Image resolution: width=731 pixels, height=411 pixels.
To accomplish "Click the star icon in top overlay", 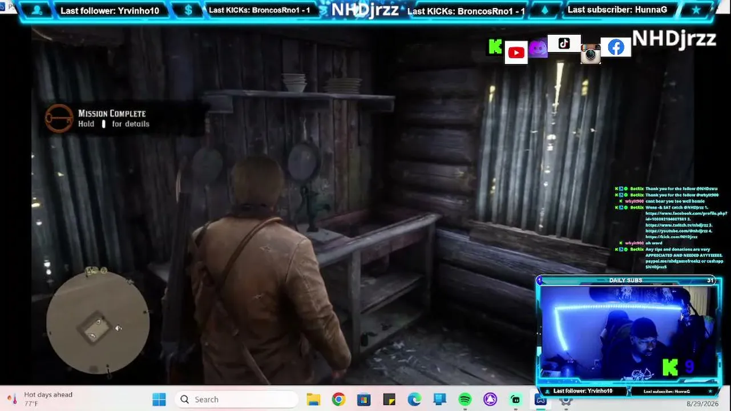I will coord(696,10).
